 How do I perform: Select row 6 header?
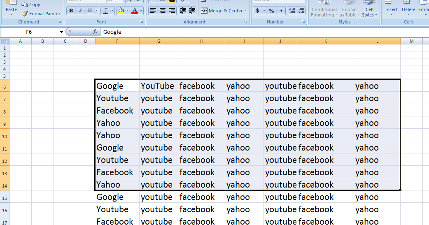[5, 86]
